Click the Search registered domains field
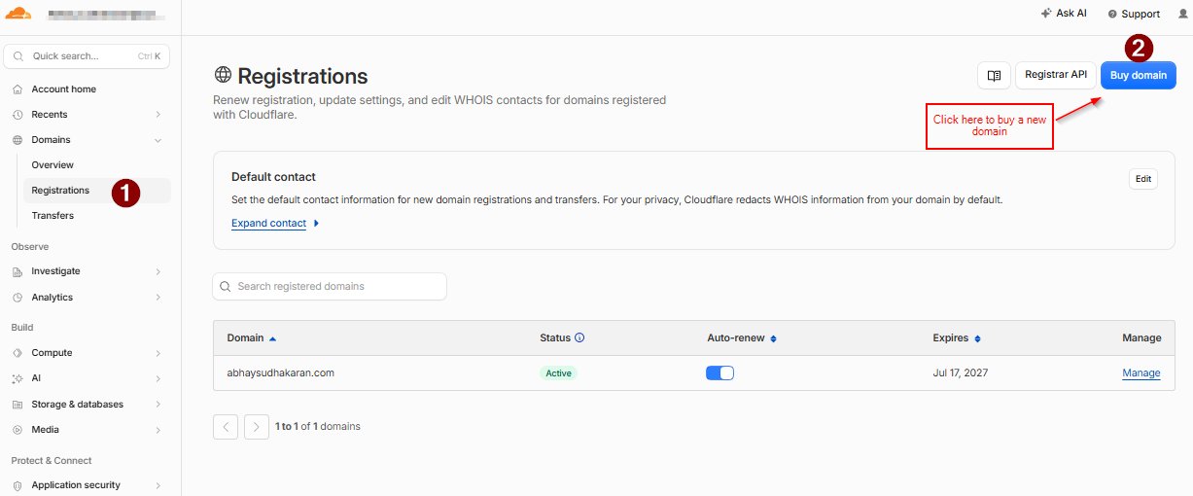The image size is (1193, 496). coord(330,287)
